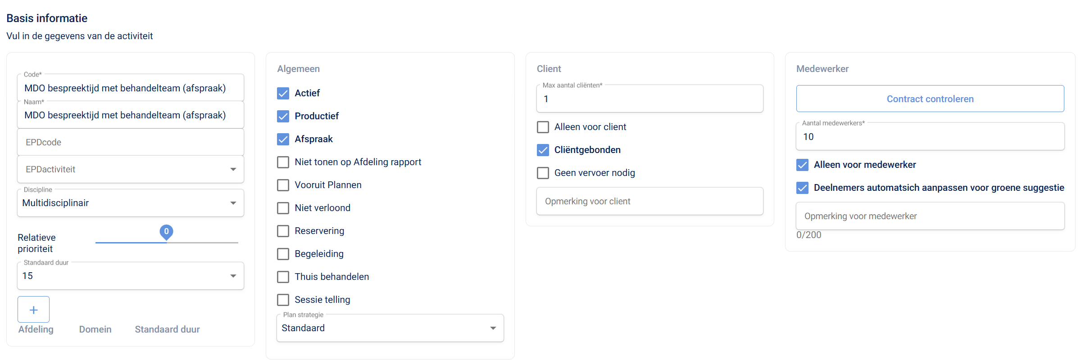
Task: Tick the Thuis behandelen checkbox
Action: (283, 277)
